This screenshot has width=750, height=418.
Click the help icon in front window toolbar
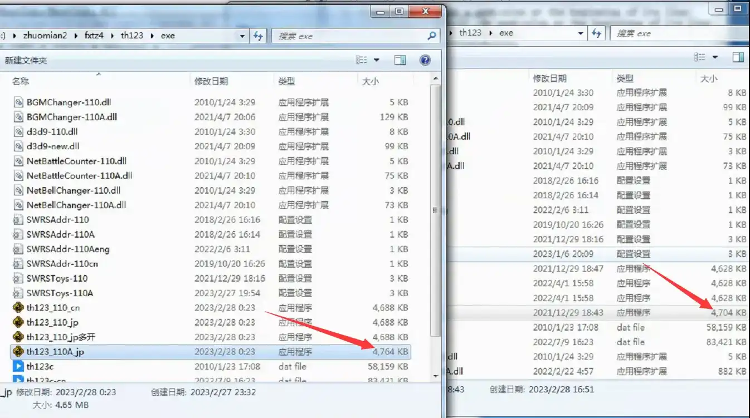pyautogui.click(x=425, y=60)
